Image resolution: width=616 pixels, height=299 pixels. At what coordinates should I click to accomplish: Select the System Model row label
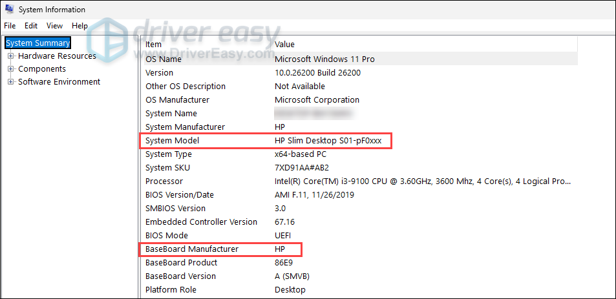click(172, 141)
